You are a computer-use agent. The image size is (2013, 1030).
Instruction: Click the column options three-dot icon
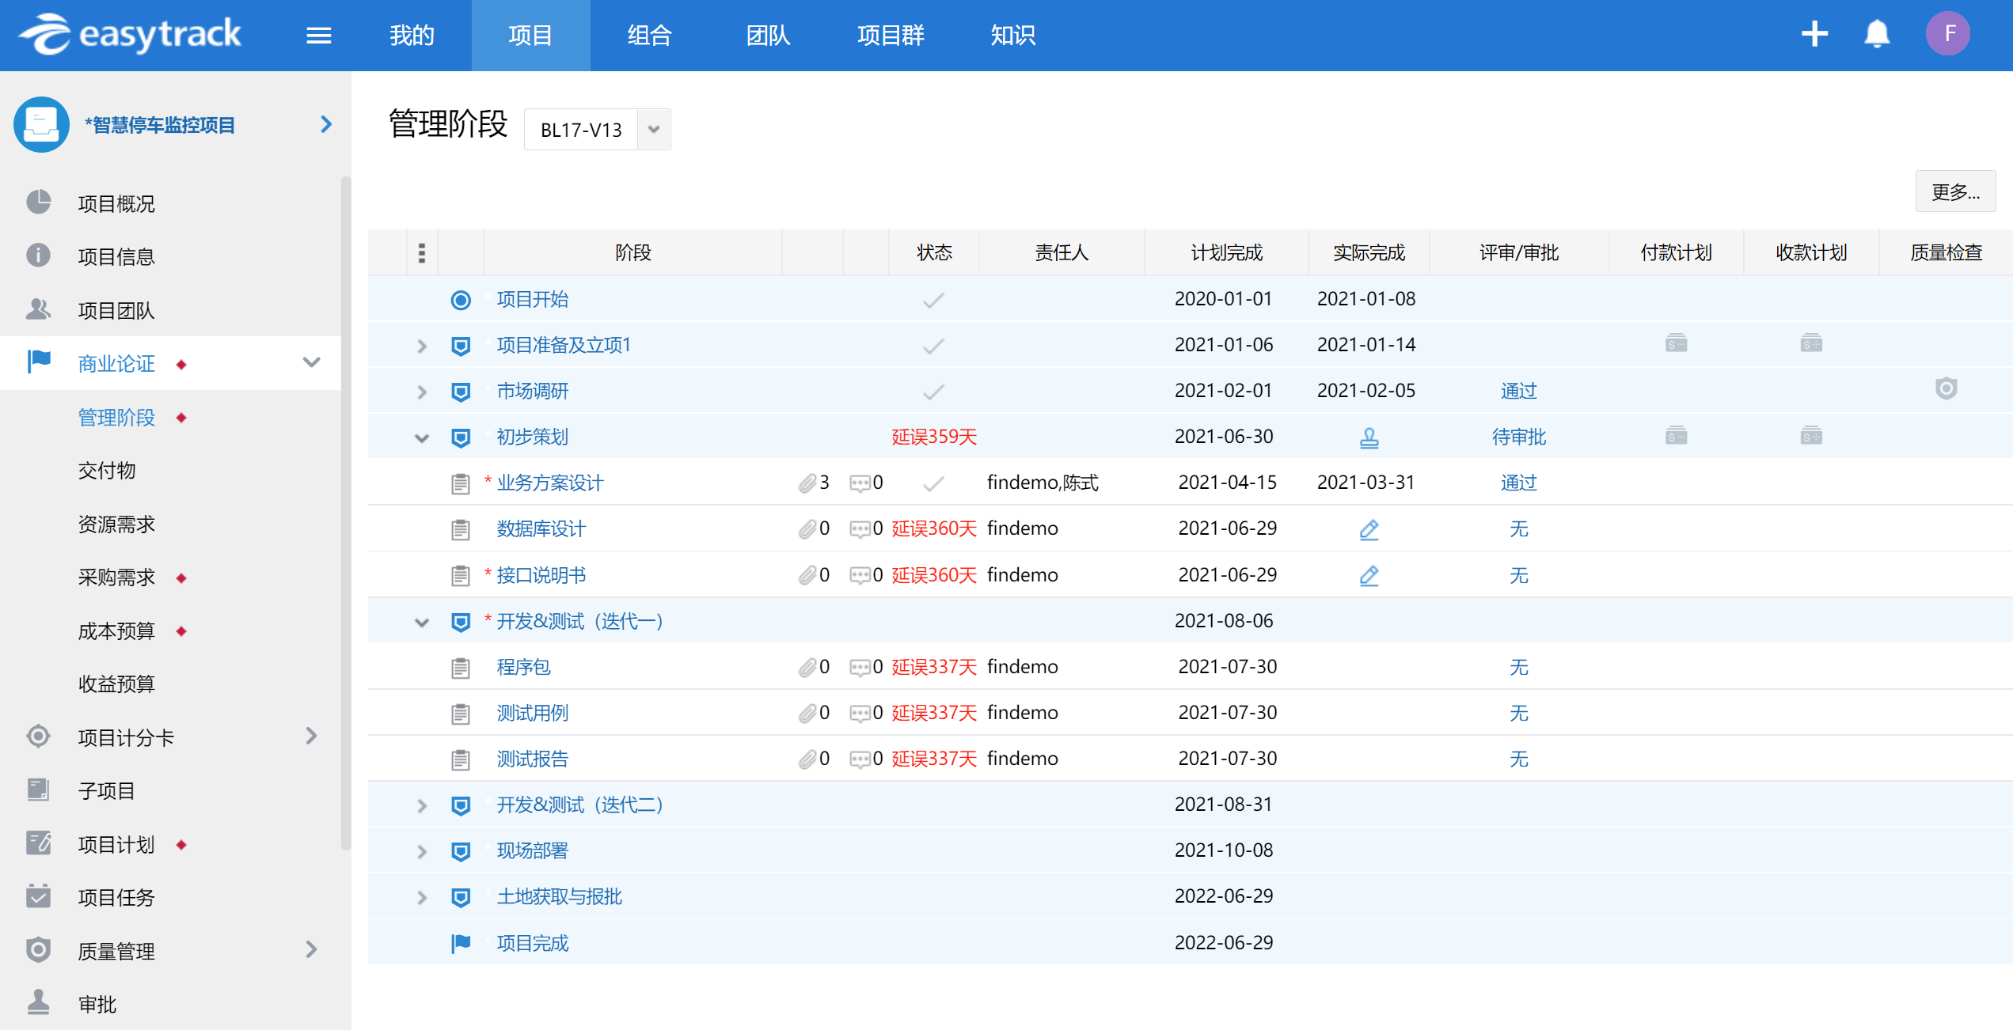[421, 253]
